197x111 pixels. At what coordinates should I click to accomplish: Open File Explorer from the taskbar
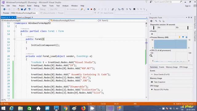click(x=21, y=108)
